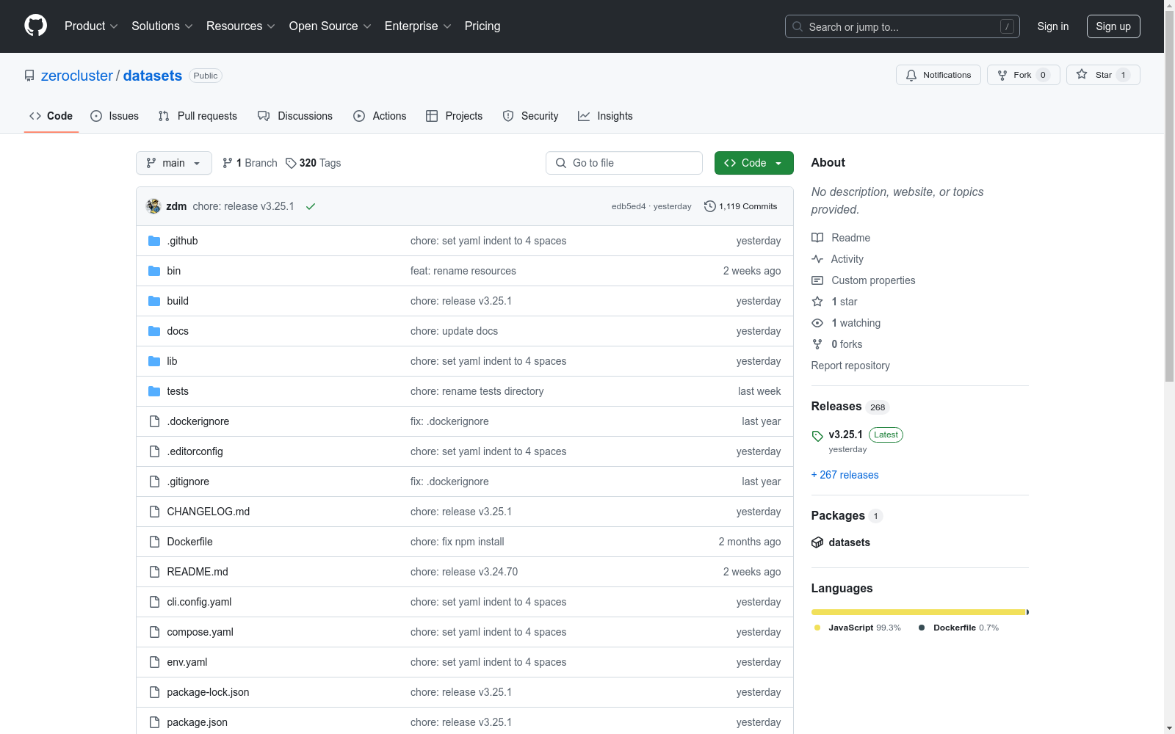Click the README.md file icon
The image size is (1175, 734).
154,572
